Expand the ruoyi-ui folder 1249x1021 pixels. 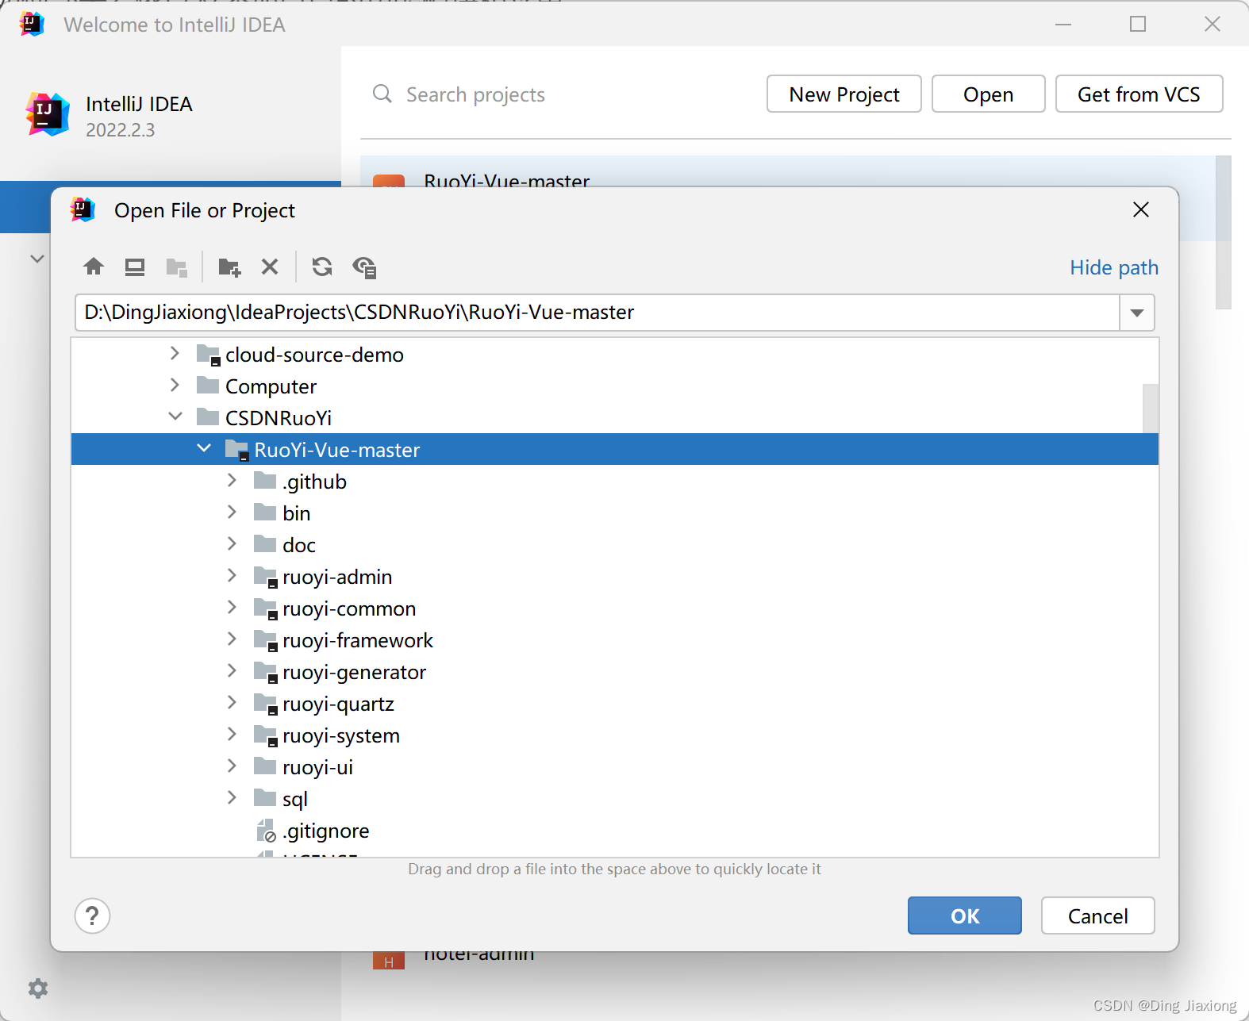[232, 766]
